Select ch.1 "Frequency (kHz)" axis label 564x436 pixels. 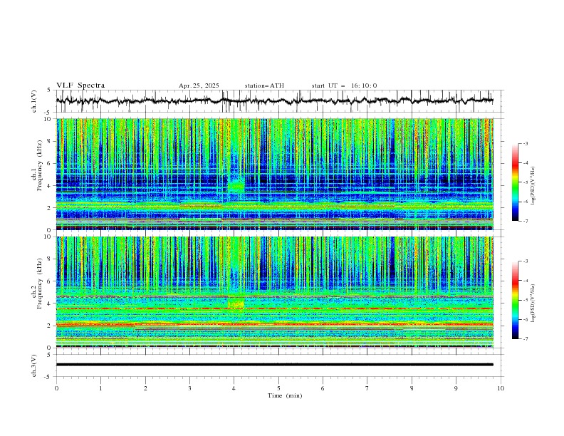point(40,164)
